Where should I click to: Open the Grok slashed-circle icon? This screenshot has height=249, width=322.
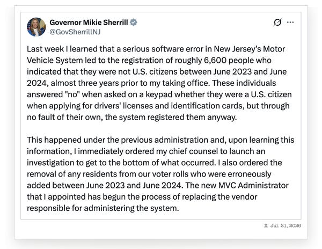click(277, 22)
